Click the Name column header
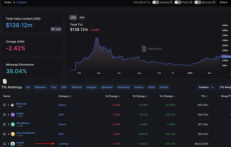231x147 pixels. [x=7, y=96]
